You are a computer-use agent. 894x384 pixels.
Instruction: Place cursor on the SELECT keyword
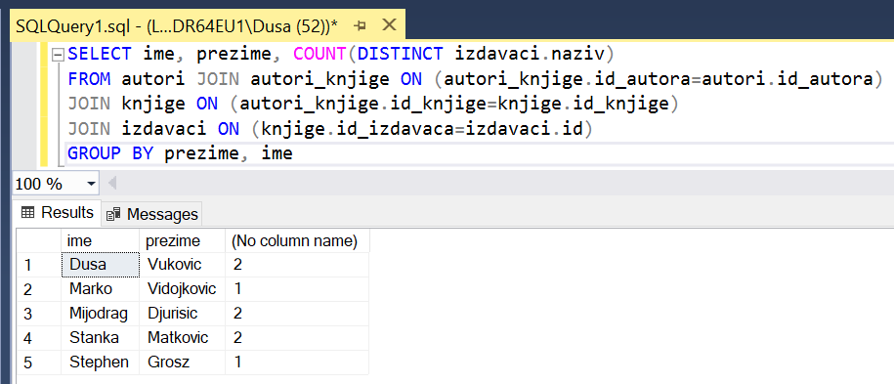100,55
